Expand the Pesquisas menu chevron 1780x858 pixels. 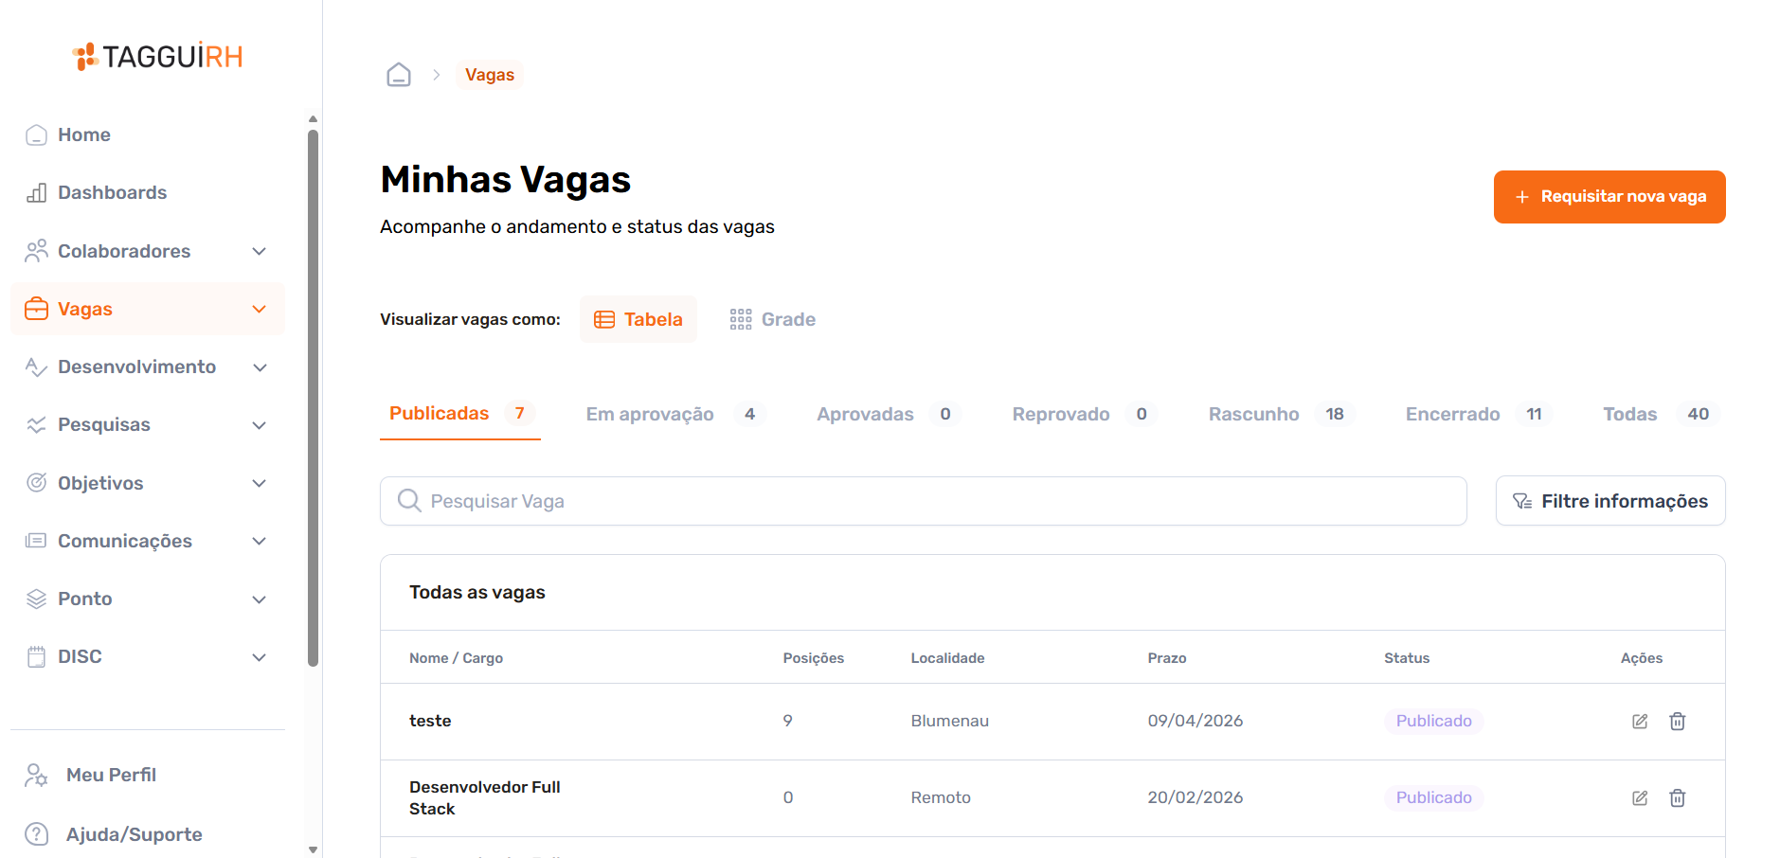coord(260,425)
